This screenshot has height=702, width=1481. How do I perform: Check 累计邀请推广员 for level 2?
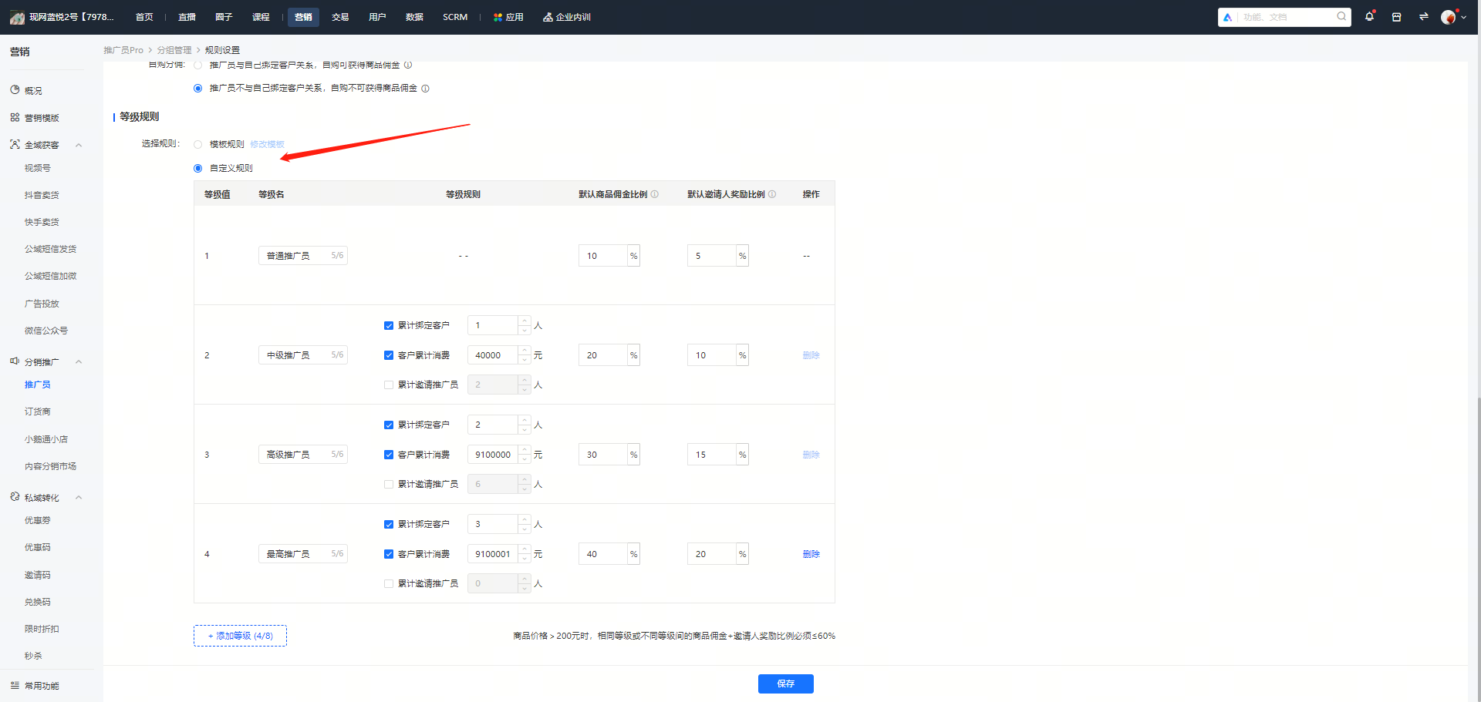click(389, 385)
